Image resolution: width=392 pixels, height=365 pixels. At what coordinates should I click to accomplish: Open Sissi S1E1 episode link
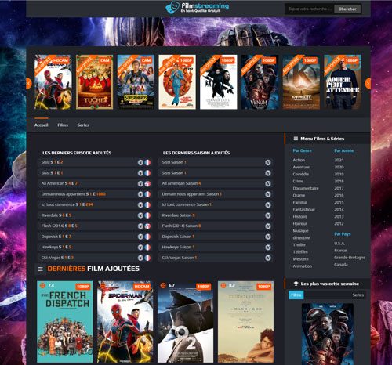52,173
